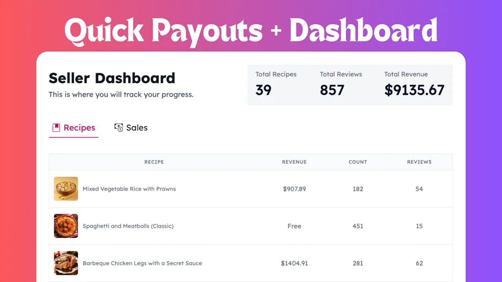Viewport: 502px width, 282px height.
Task: Switch to the Recipes tab
Action: pyautogui.click(x=79, y=128)
